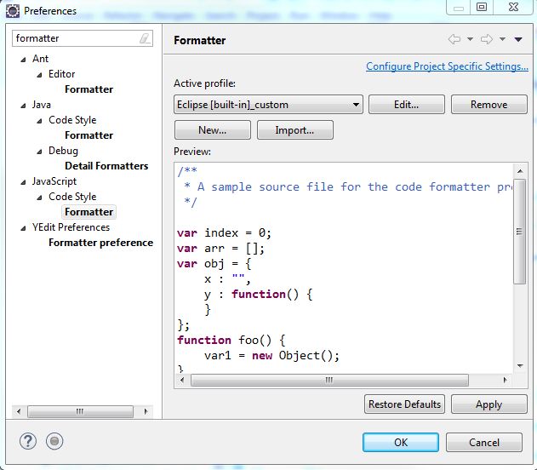Click the Cancel button
Image resolution: width=537 pixels, height=470 pixels.
coord(484,442)
